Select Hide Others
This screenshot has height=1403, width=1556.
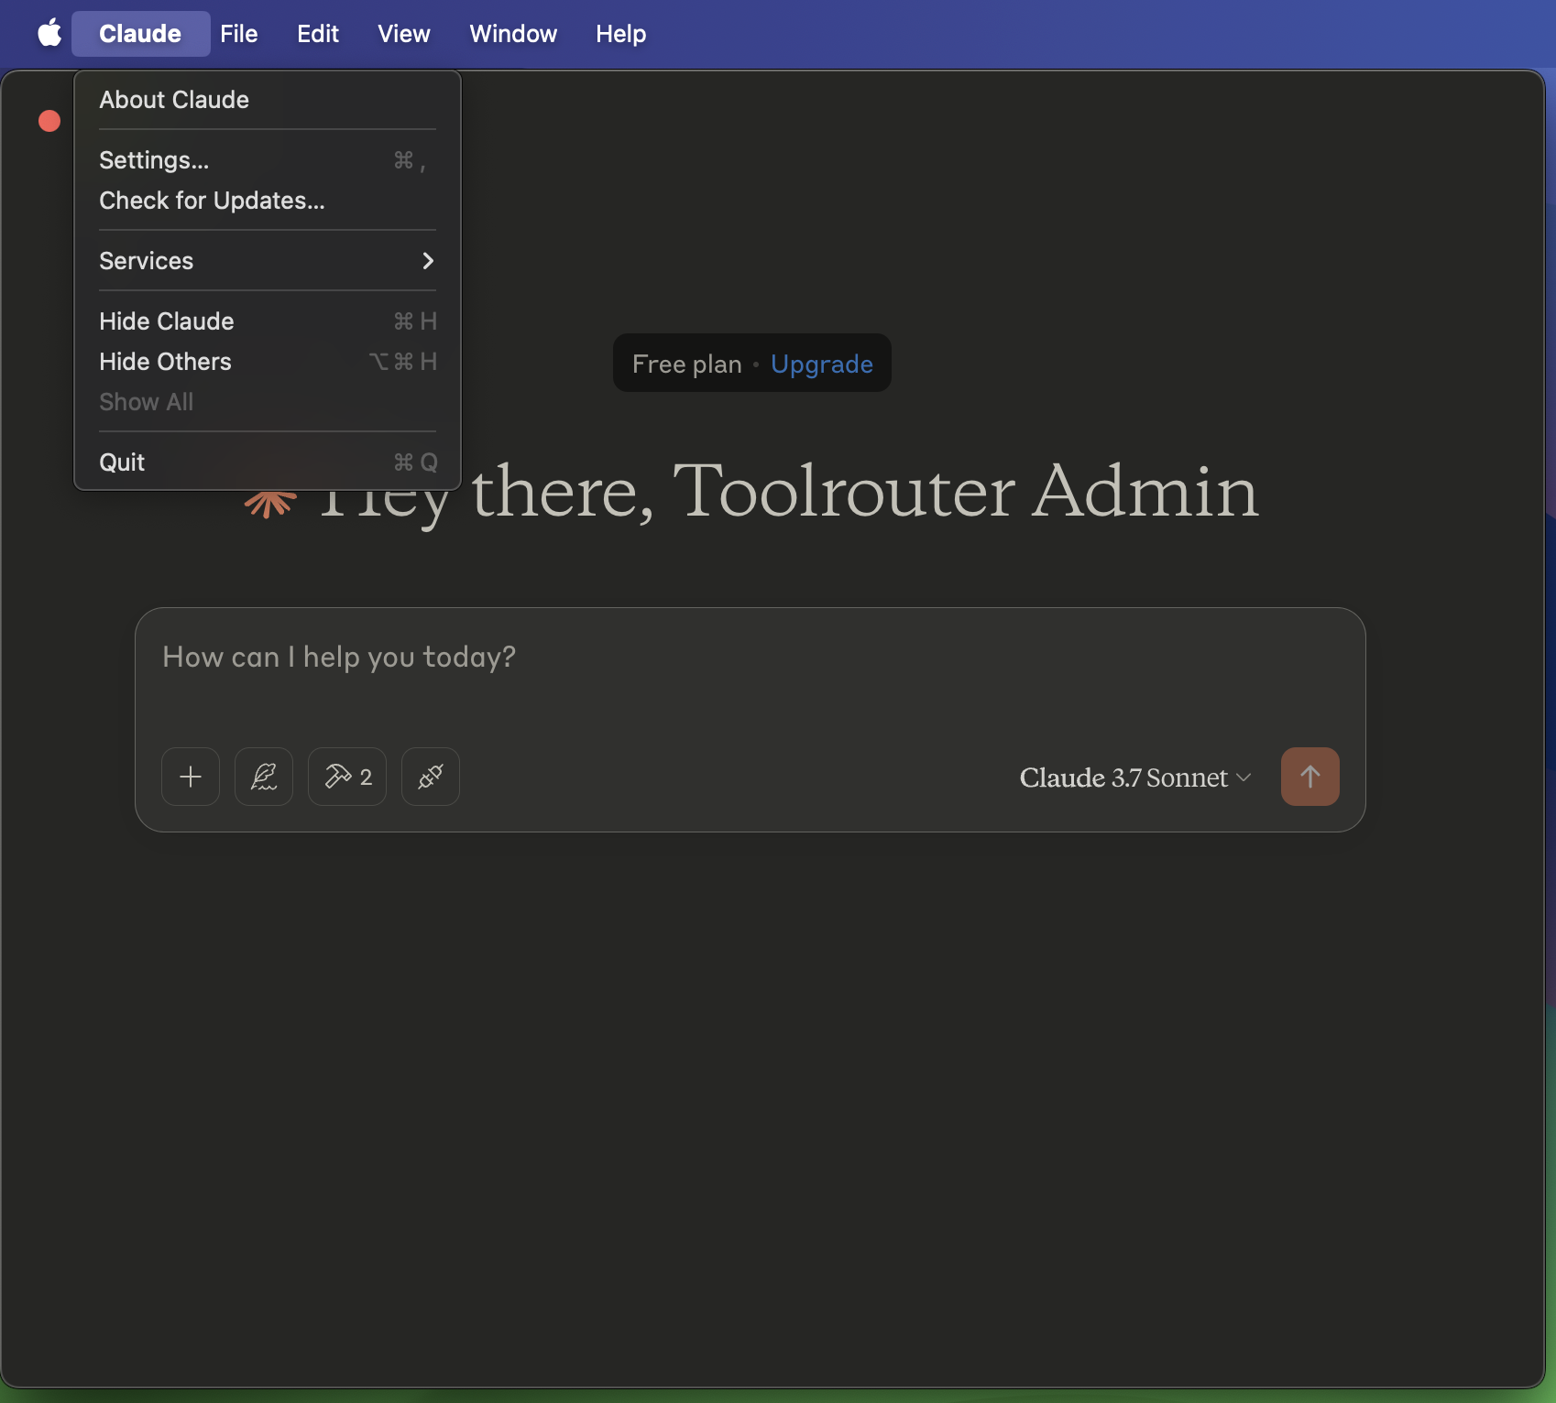[x=268, y=362]
